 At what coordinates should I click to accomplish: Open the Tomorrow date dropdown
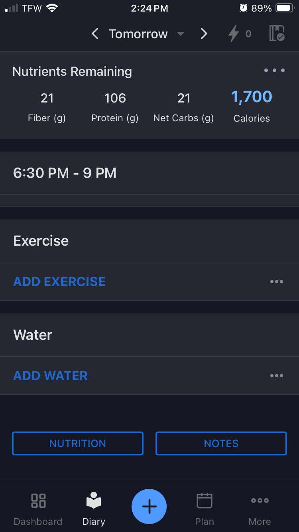pos(147,34)
